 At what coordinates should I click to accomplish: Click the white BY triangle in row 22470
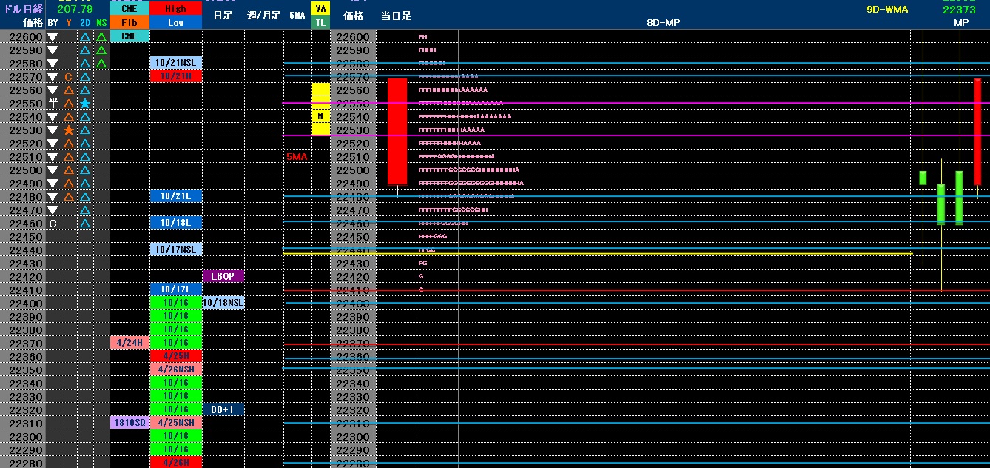53,210
